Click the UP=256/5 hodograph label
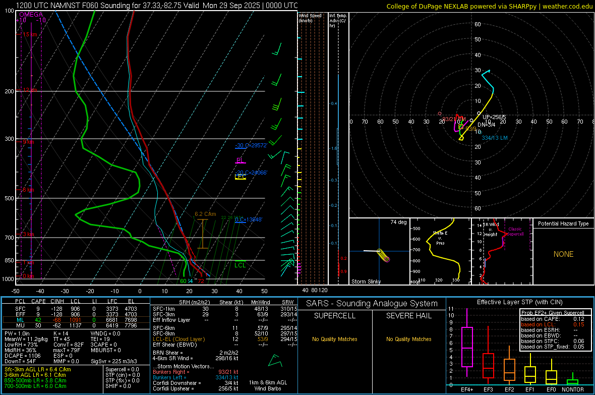The width and height of the screenshot is (595, 395). [x=494, y=117]
